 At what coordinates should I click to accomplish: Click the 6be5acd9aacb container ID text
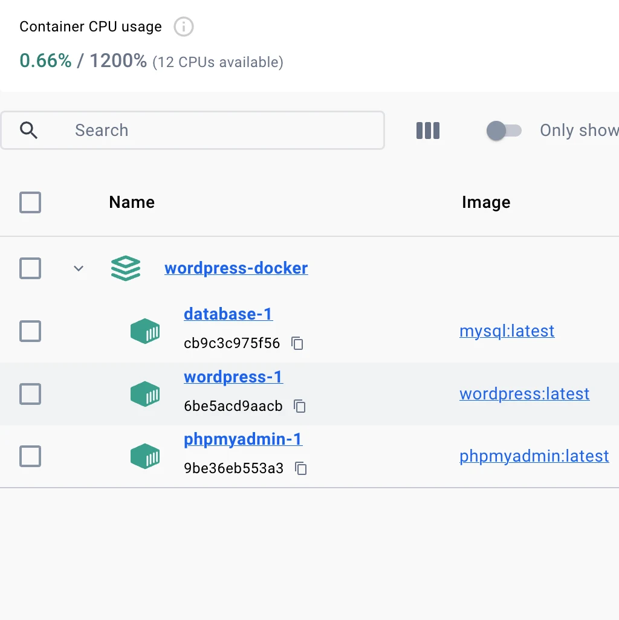click(233, 406)
